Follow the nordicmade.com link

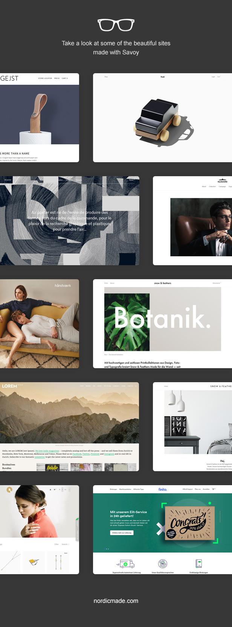[116, 601]
